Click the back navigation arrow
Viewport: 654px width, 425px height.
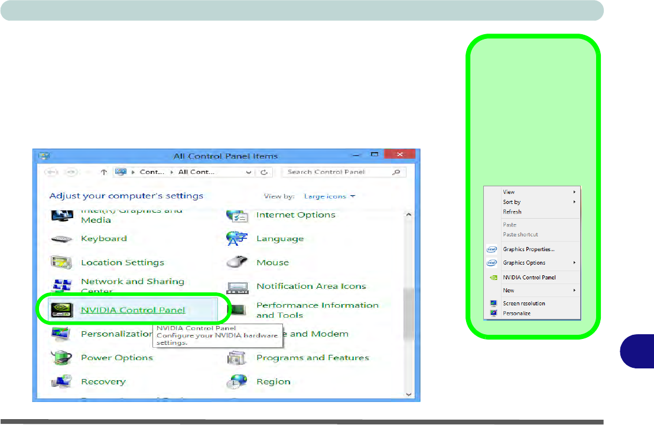click(51, 172)
